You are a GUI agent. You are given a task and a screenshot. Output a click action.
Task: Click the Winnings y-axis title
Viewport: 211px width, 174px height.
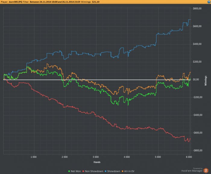(206, 81)
